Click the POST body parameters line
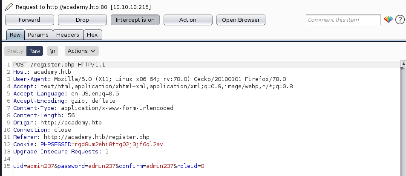Viewport: 406px width, 176px height. click(109, 166)
